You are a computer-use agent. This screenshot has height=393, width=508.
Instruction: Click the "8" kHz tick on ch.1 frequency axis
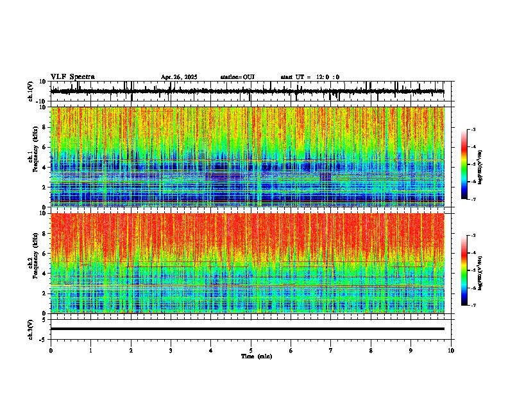click(x=45, y=127)
